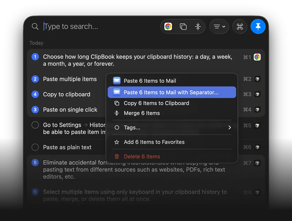This screenshot has width=292, height=221.
Task: Choose 'Paste 6 Items to Mail with Separator...'
Action: [x=172, y=92]
